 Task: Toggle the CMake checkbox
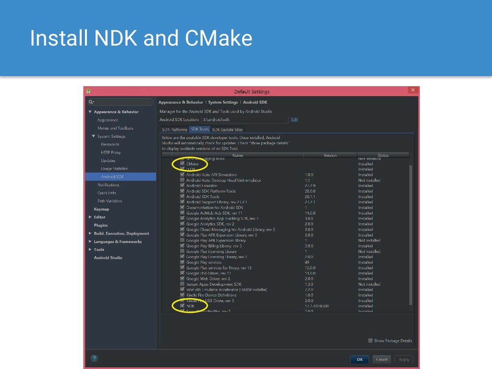(182, 163)
